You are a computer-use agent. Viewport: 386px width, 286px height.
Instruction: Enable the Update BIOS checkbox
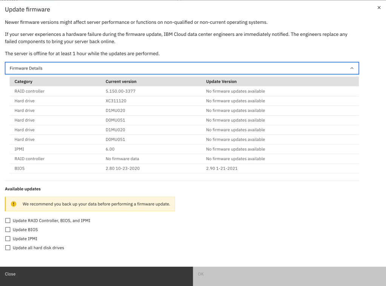click(x=8, y=230)
